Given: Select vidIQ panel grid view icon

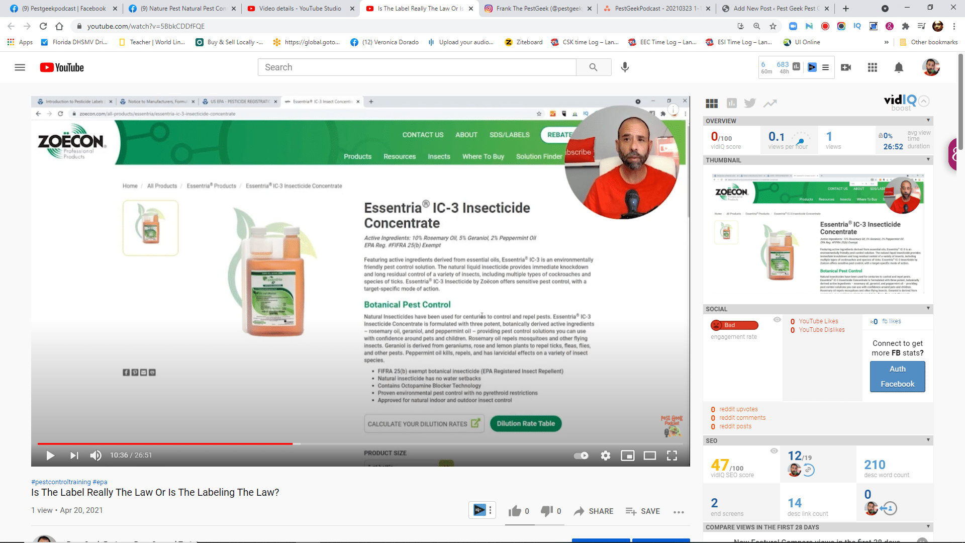Looking at the screenshot, I should 712,103.
